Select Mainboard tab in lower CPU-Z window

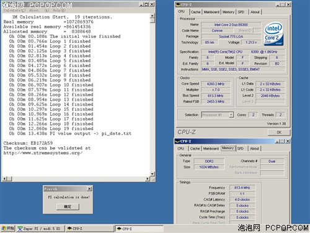[211, 148]
